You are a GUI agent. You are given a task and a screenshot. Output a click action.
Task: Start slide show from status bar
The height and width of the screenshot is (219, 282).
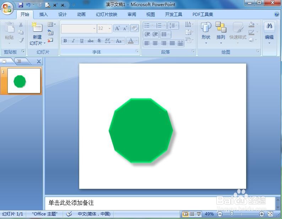coord(199,214)
